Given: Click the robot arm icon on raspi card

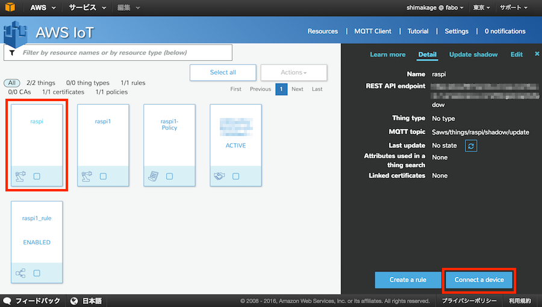Looking at the screenshot, I should click(x=20, y=176).
